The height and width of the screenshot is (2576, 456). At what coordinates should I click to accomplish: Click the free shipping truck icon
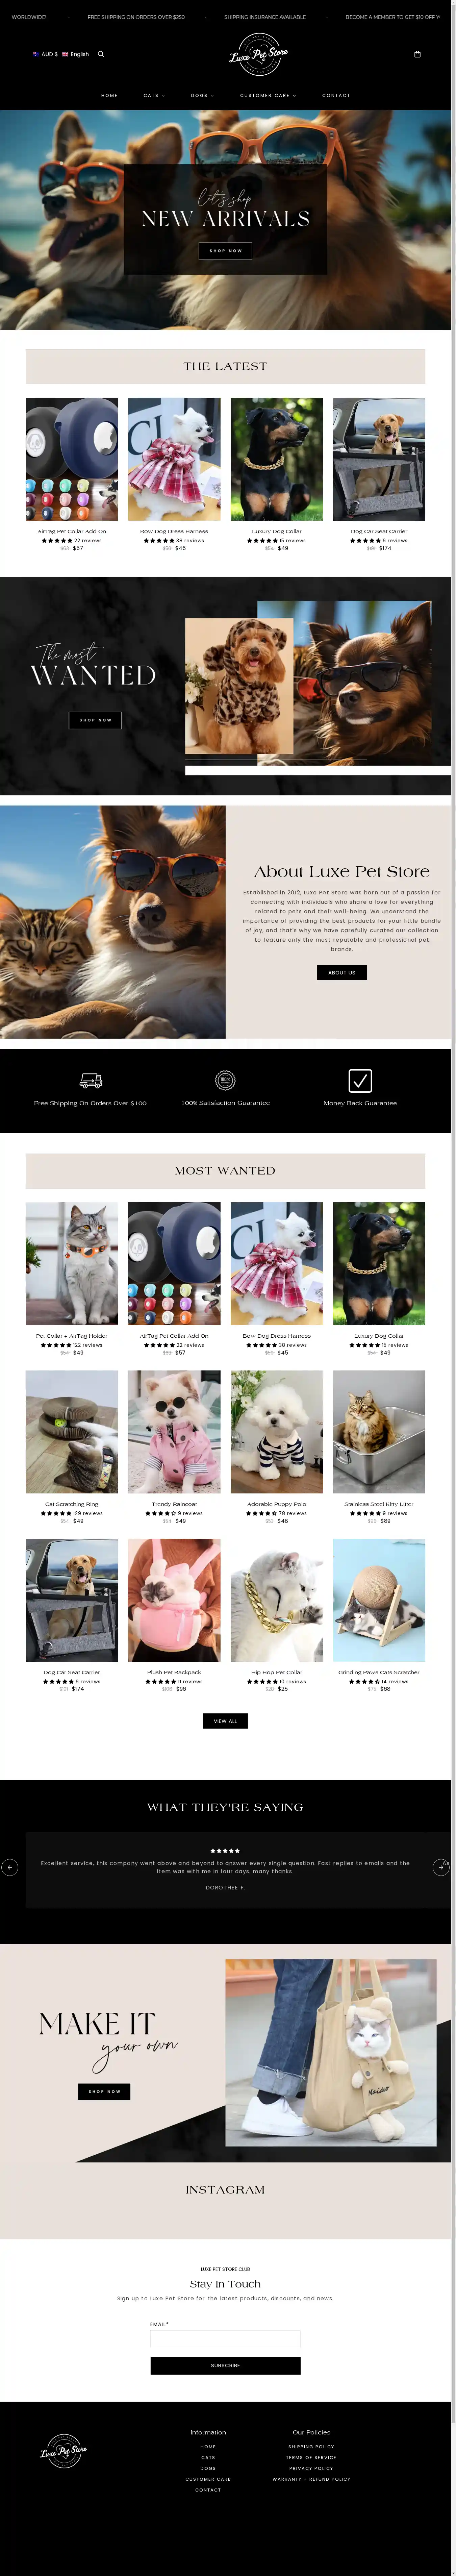point(90,1080)
